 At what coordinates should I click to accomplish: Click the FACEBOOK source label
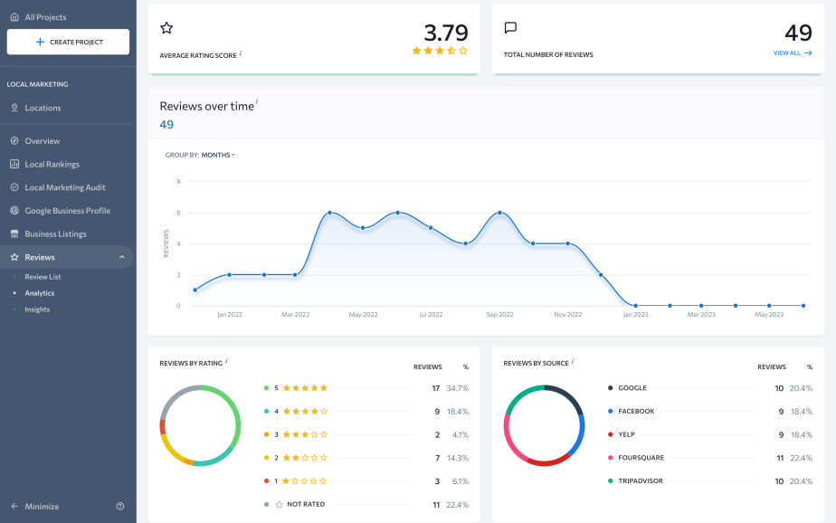pos(636,411)
